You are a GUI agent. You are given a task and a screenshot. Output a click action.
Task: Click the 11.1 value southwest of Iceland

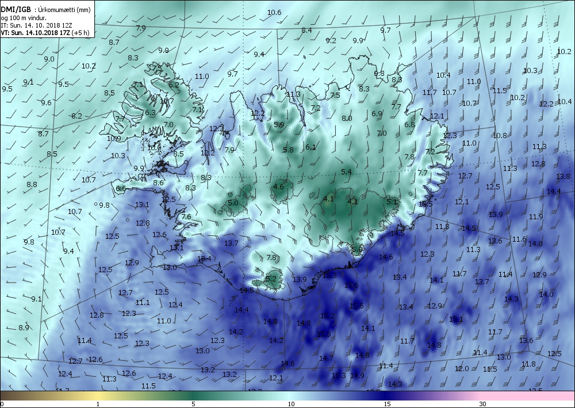[x=143, y=302]
